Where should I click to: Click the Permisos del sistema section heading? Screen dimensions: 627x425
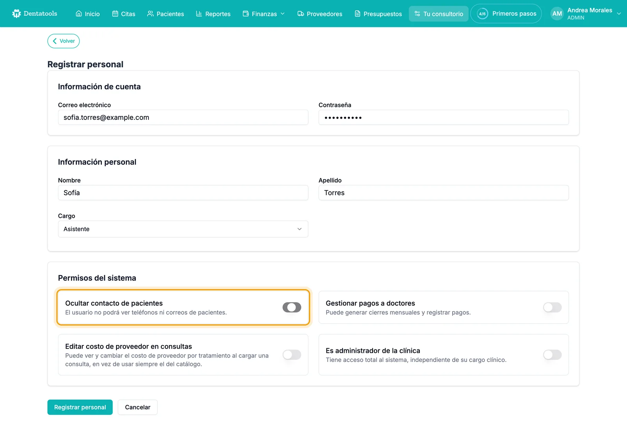97,278
